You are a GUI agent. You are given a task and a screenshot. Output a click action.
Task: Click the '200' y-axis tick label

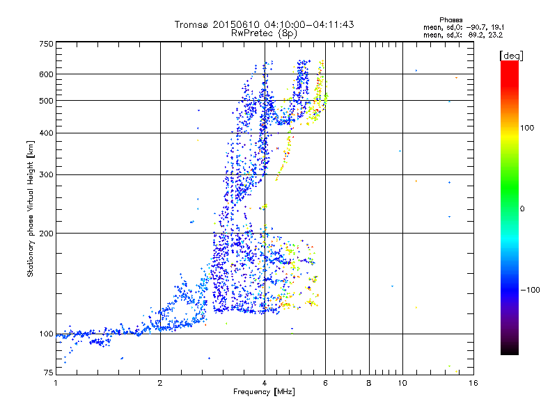click(x=46, y=234)
